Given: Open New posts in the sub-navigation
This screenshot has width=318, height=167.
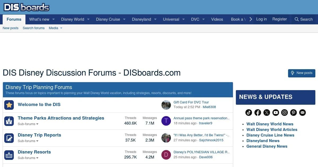Looking at the screenshot, I should pos(11,28).
